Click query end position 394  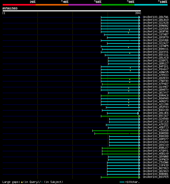pyautogui.click(x=137, y=13)
